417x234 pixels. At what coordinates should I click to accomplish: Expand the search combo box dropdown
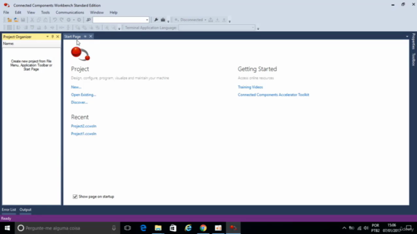click(147, 20)
